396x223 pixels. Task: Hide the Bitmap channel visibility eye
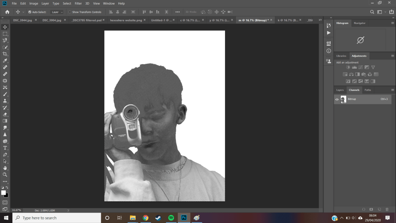[x=337, y=99]
